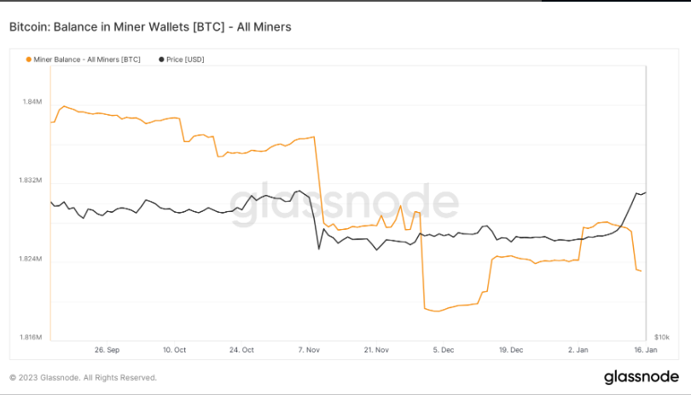Toggle the Miner Balance - All Miners series label
The height and width of the screenshot is (395, 691).
[87, 59]
